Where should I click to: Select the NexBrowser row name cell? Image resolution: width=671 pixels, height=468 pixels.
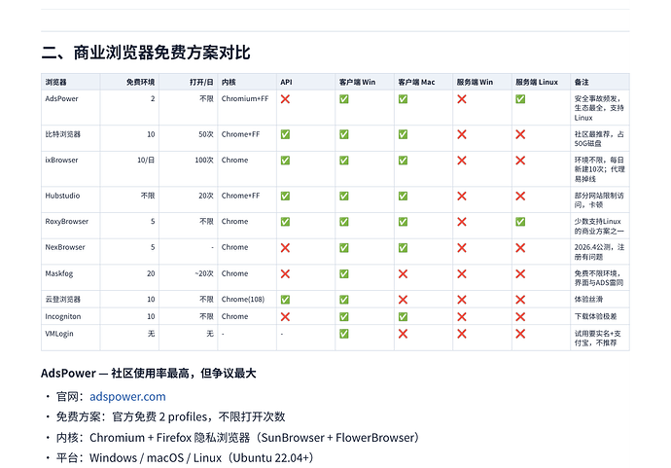point(71,252)
